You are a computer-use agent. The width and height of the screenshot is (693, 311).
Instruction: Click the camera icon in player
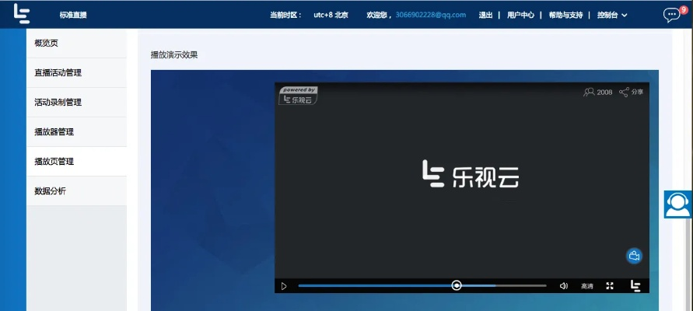tap(634, 256)
